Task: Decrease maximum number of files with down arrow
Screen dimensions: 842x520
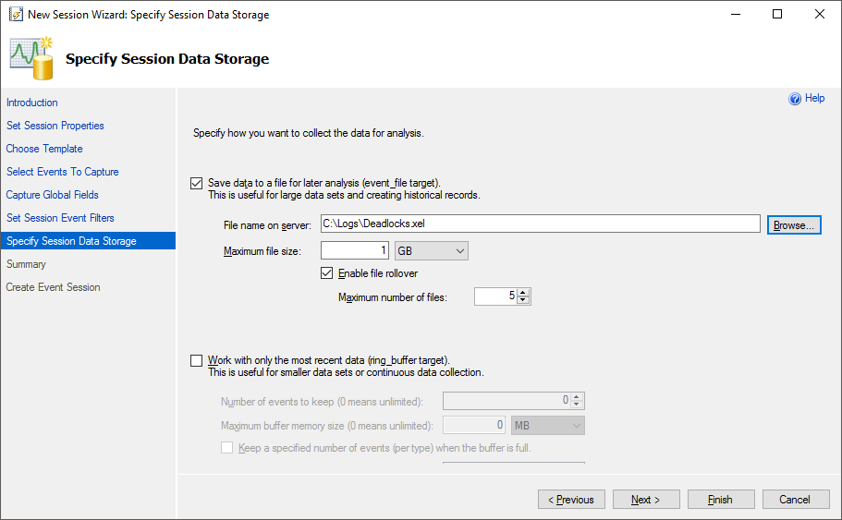Action: (x=523, y=300)
